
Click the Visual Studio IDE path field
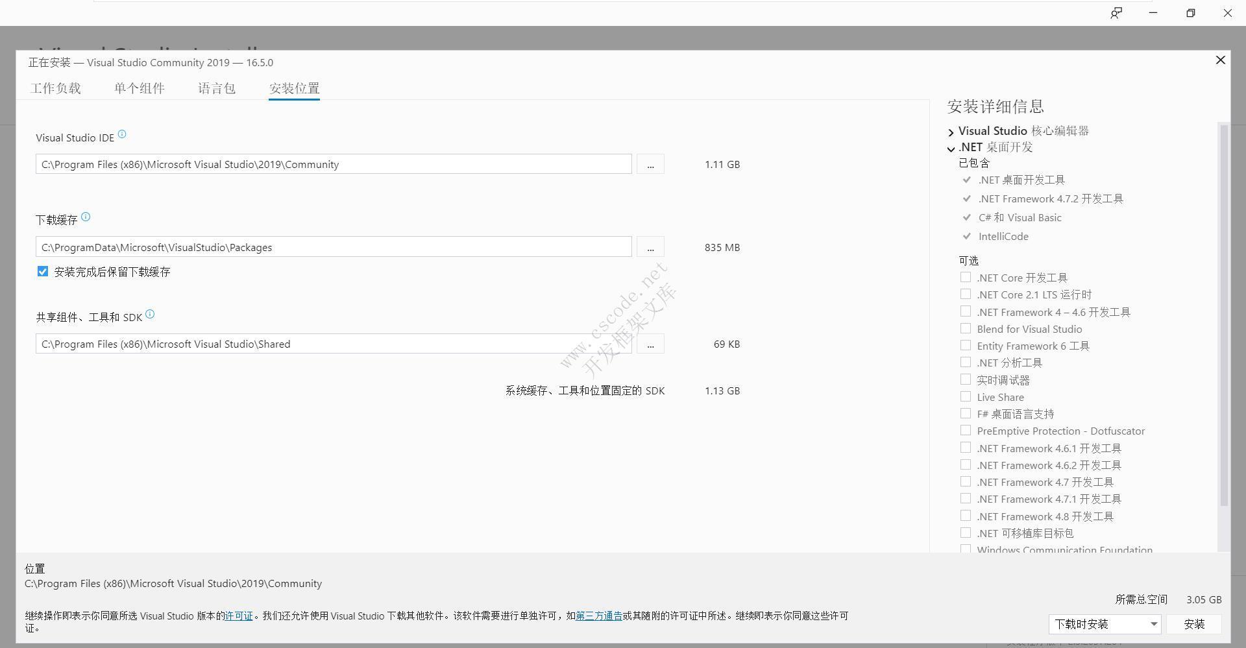[x=334, y=165]
